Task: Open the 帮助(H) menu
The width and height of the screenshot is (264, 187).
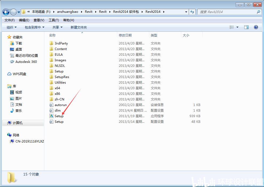Action: click(x=69, y=20)
